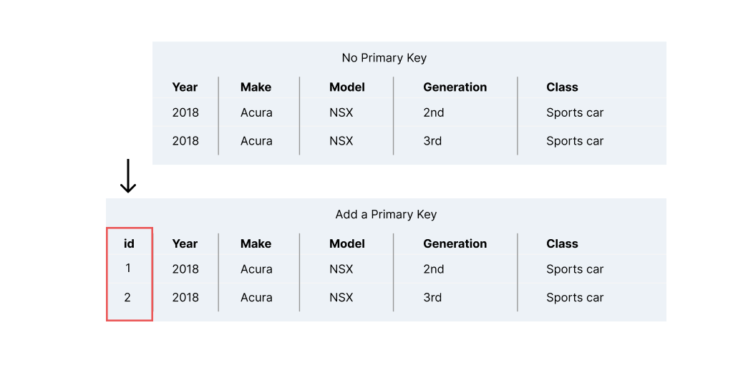Click the '2nd' generation cell in the top table
Screen dimensions: 733x368
pyautogui.click(x=433, y=113)
